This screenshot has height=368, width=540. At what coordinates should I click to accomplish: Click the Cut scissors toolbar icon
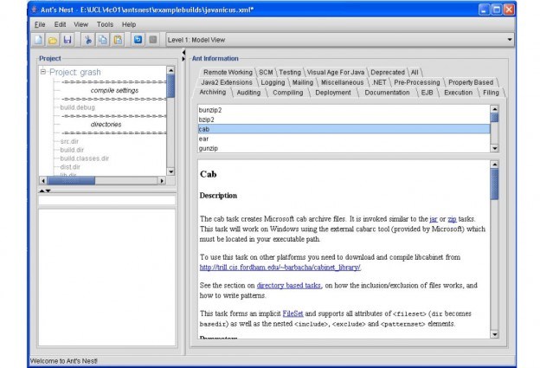(87, 40)
